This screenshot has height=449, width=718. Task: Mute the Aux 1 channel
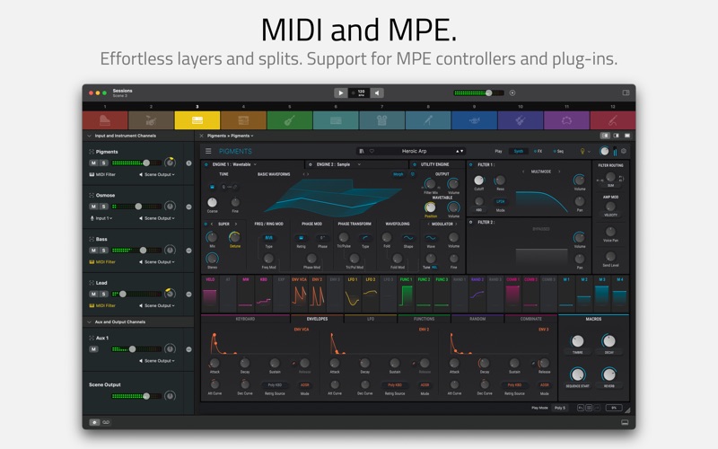click(93, 349)
